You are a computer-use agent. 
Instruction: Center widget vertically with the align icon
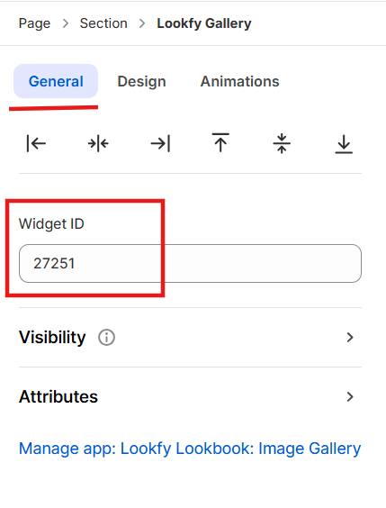282,143
